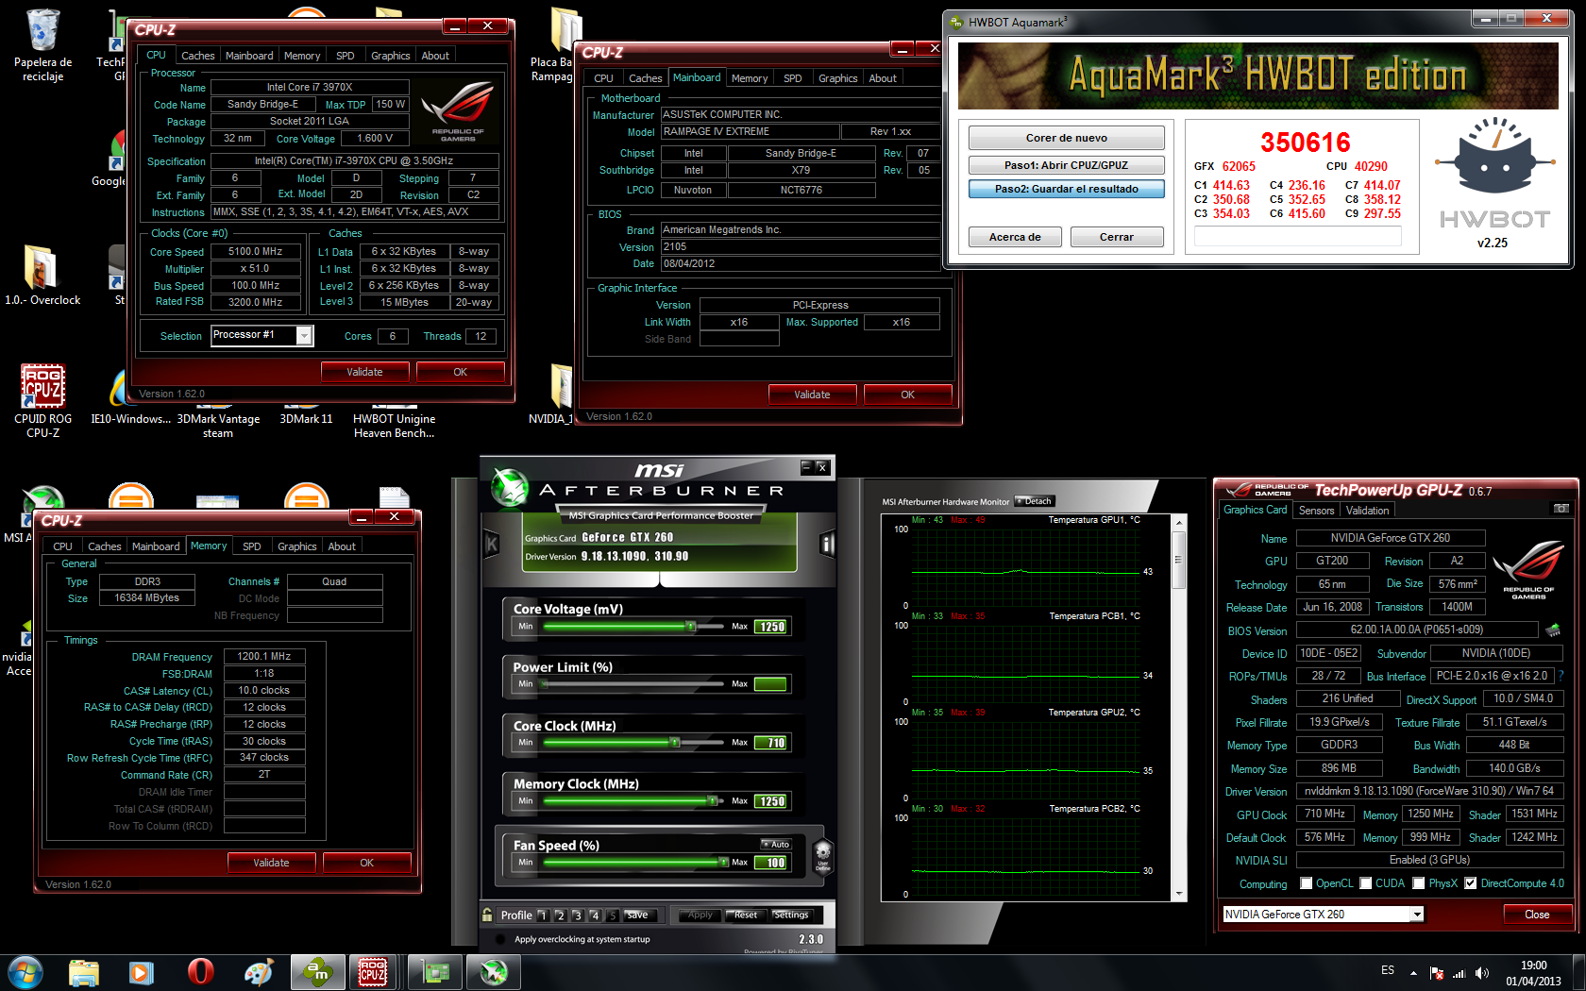Click Fan Speed slider handle
Screen dimensions: 1586x991
tap(725, 862)
